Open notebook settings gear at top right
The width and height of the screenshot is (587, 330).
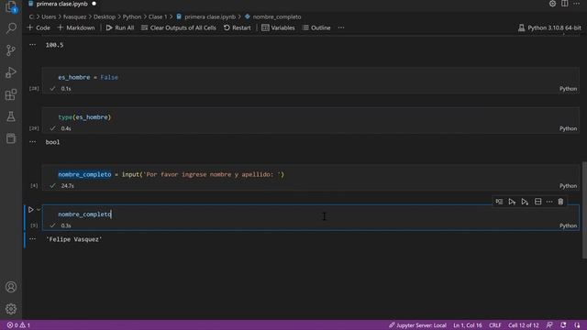click(x=552, y=4)
